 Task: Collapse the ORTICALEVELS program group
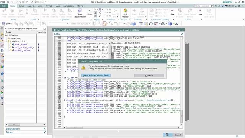click(x=7, y=41)
